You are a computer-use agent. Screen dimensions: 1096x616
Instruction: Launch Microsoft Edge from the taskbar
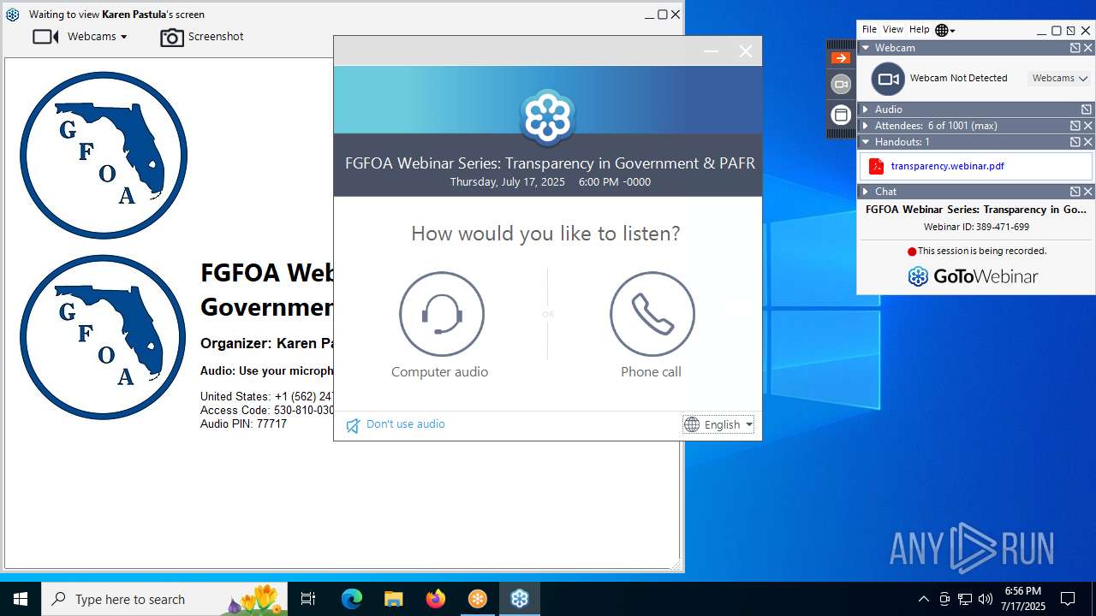pos(351,599)
